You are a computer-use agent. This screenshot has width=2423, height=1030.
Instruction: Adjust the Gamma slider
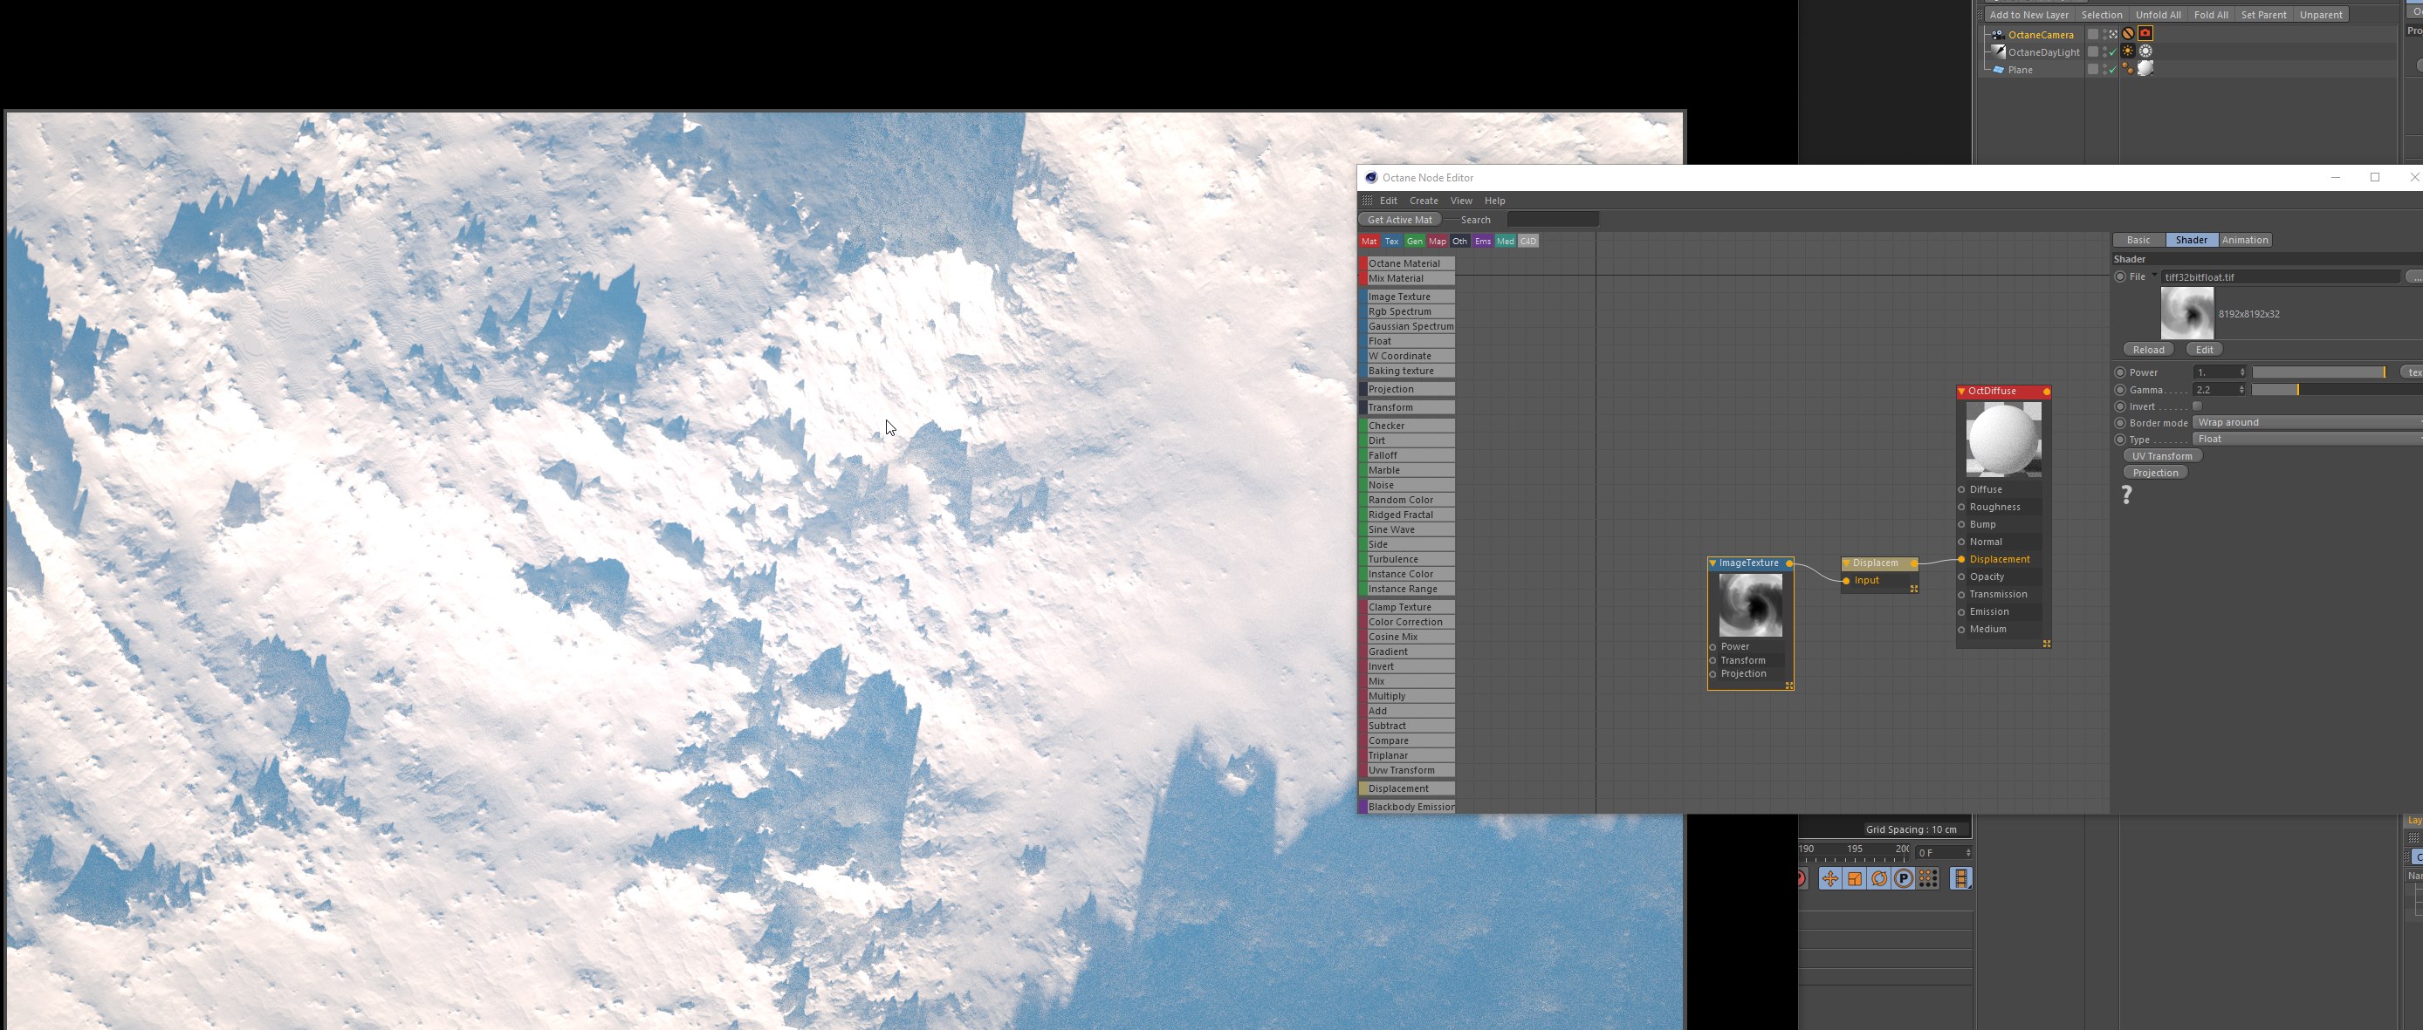pos(2297,389)
